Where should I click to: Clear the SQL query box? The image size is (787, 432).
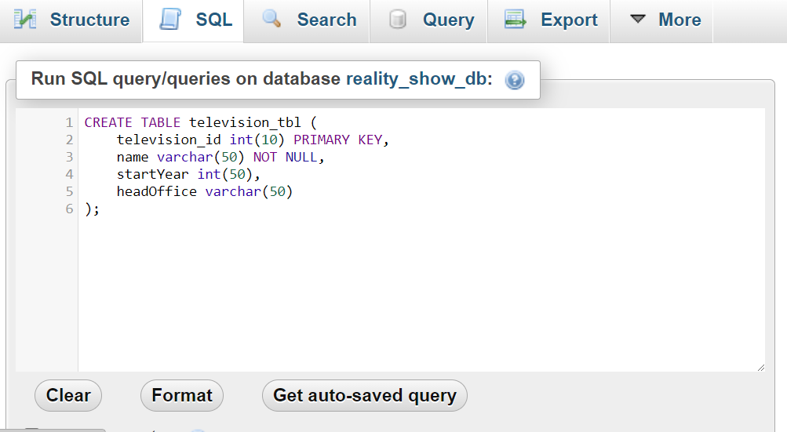(x=68, y=395)
